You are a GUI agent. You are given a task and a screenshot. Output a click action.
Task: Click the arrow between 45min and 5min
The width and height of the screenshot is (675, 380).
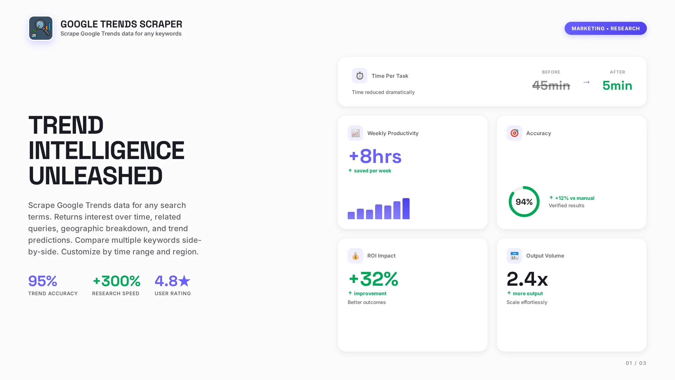pyautogui.click(x=586, y=82)
